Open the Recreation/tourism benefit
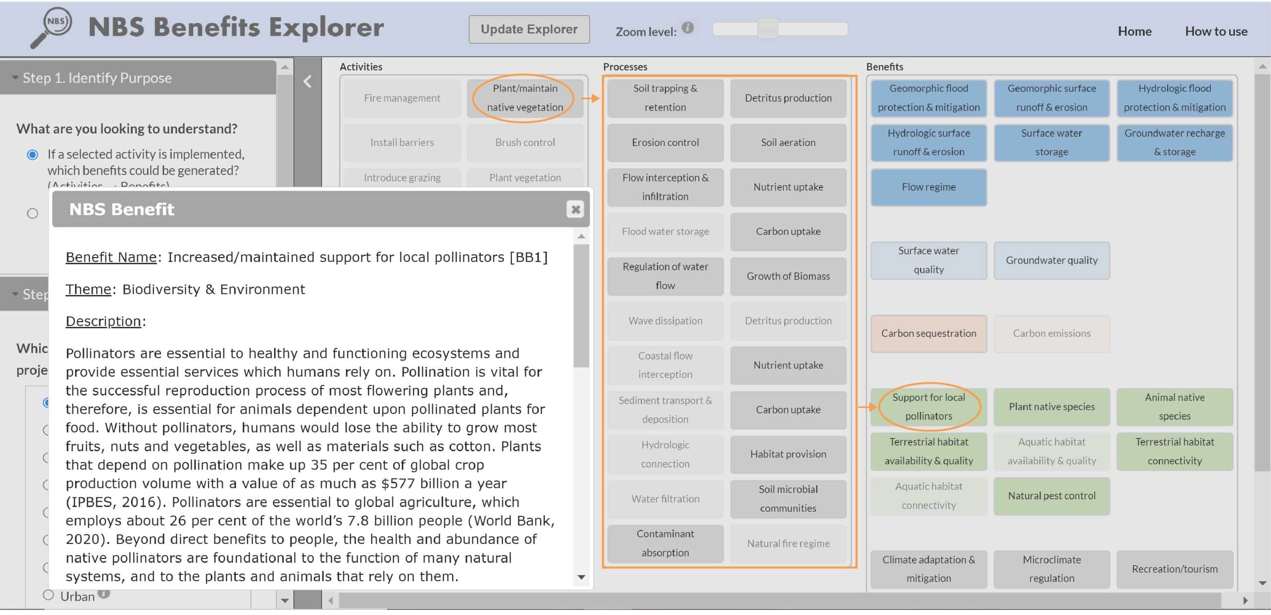1271x615 pixels. (x=1175, y=569)
